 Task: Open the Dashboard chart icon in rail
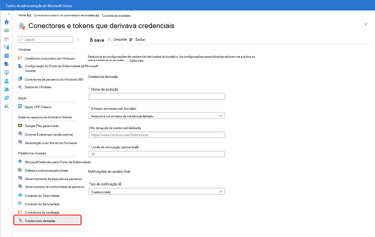point(7,30)
